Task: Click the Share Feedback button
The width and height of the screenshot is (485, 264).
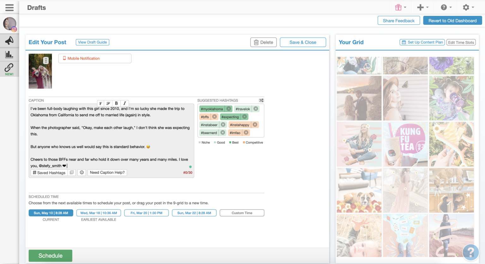Action: point(398,20)
